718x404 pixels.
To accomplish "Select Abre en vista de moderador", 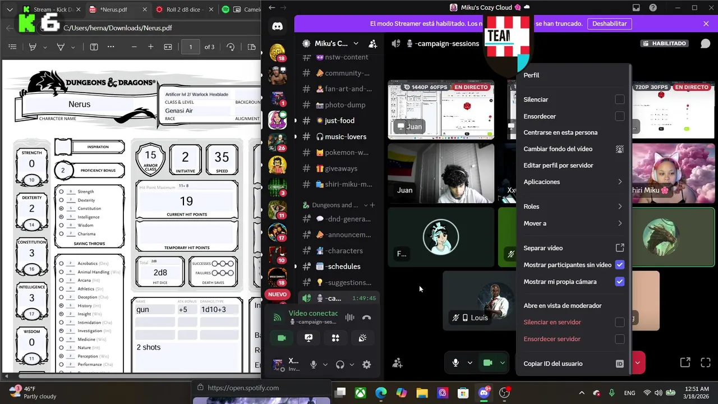I will tap(572, 306).
